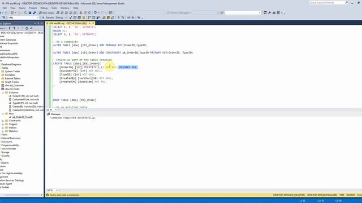
Task: Select dbo.tbl_Order table node
Action: click(12, 89)
